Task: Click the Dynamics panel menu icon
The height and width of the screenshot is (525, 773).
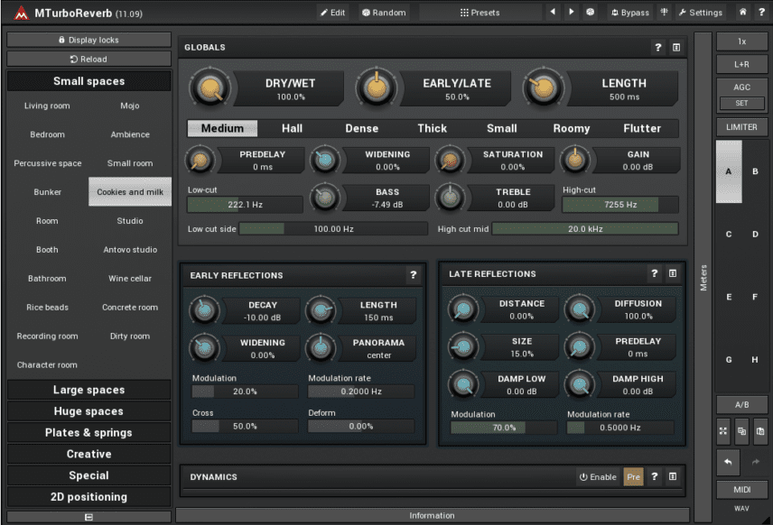Action: [673, 476]
